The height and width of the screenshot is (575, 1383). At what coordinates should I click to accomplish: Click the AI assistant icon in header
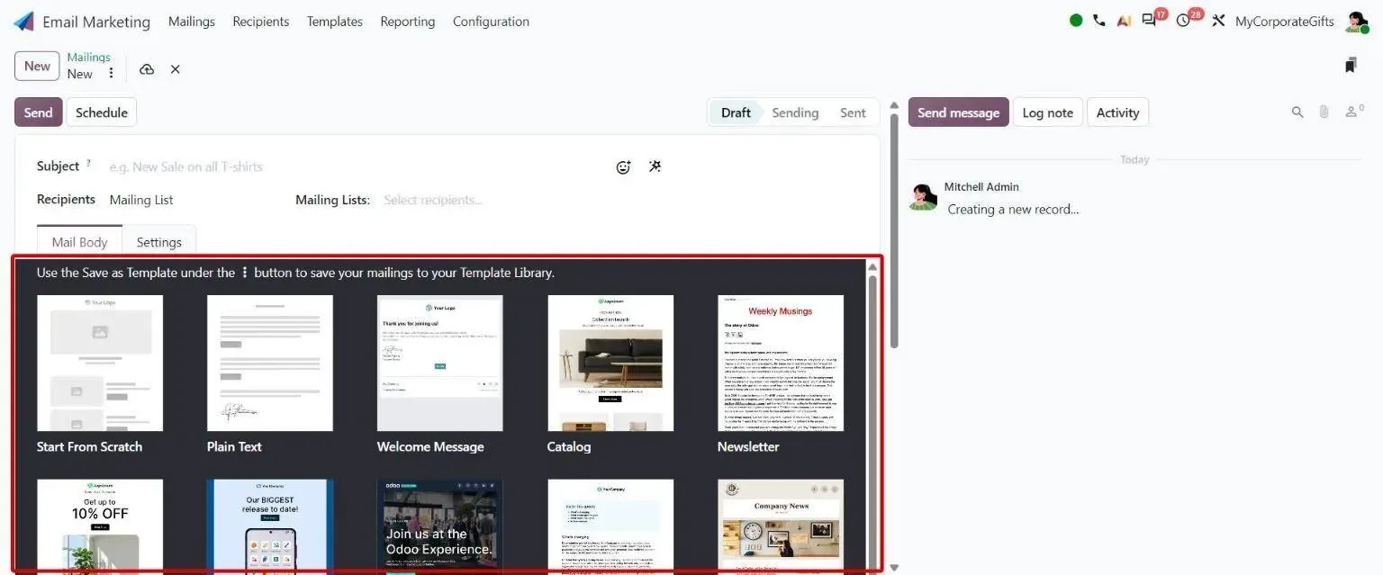click(1124, 21)
